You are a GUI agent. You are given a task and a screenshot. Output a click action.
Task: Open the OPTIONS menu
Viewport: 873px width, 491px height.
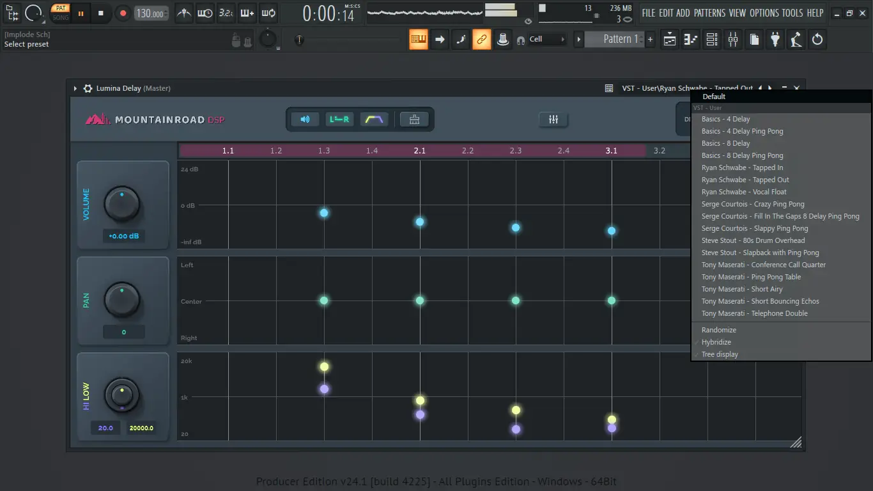point(764,13)
